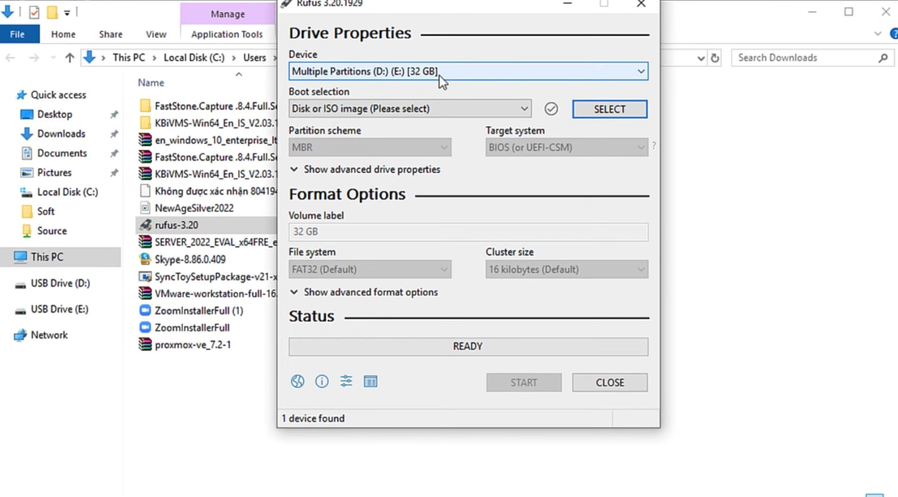898x497 pixels.
Task: Click the New Folder quick access icon
Action: click(52, 12)
